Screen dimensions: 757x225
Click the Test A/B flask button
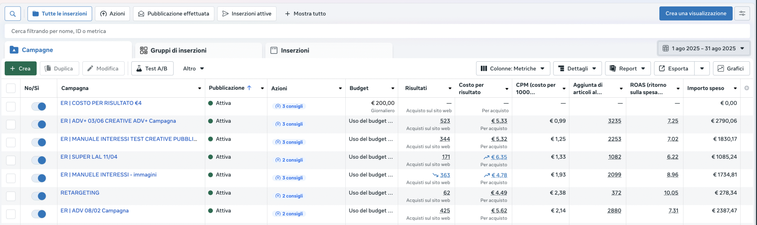152,68
